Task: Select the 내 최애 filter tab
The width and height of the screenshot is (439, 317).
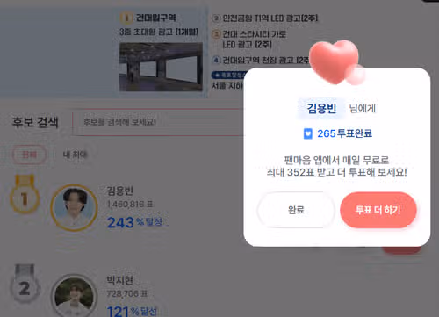Action: click(76, 155)
